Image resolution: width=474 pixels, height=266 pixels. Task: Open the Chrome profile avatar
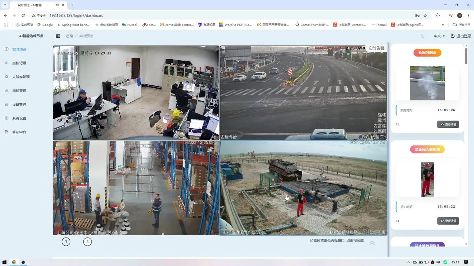coord(460,16)
